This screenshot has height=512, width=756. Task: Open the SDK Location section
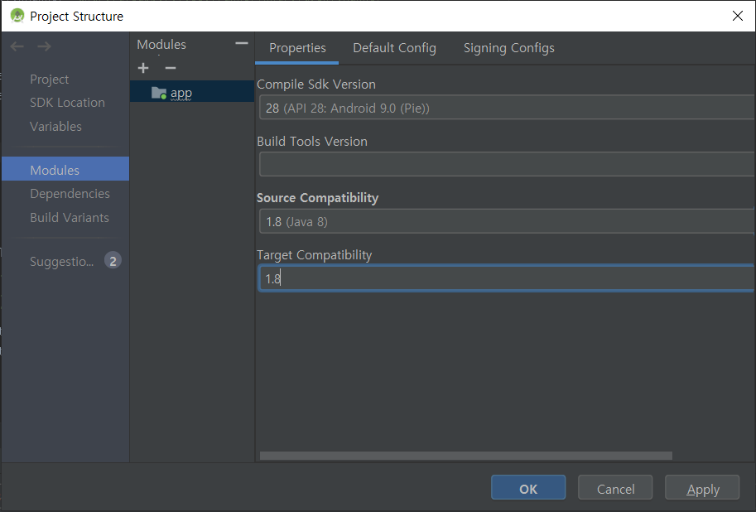(x=67, y=103)
